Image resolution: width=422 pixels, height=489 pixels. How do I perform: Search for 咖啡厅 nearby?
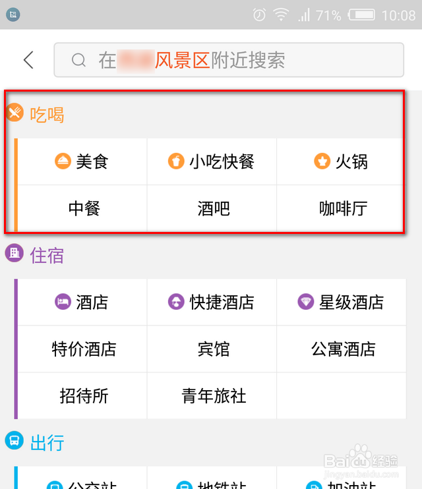tap(343, 208)
